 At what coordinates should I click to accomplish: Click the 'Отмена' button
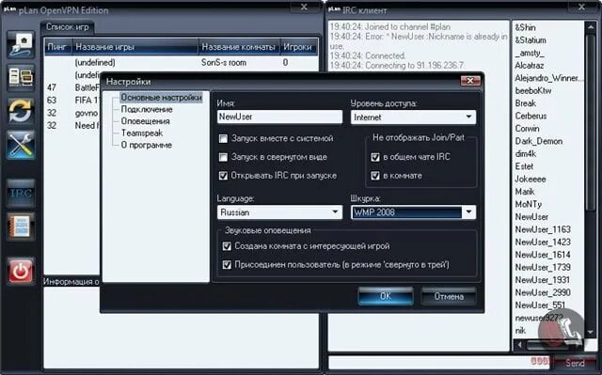(449, 296)
